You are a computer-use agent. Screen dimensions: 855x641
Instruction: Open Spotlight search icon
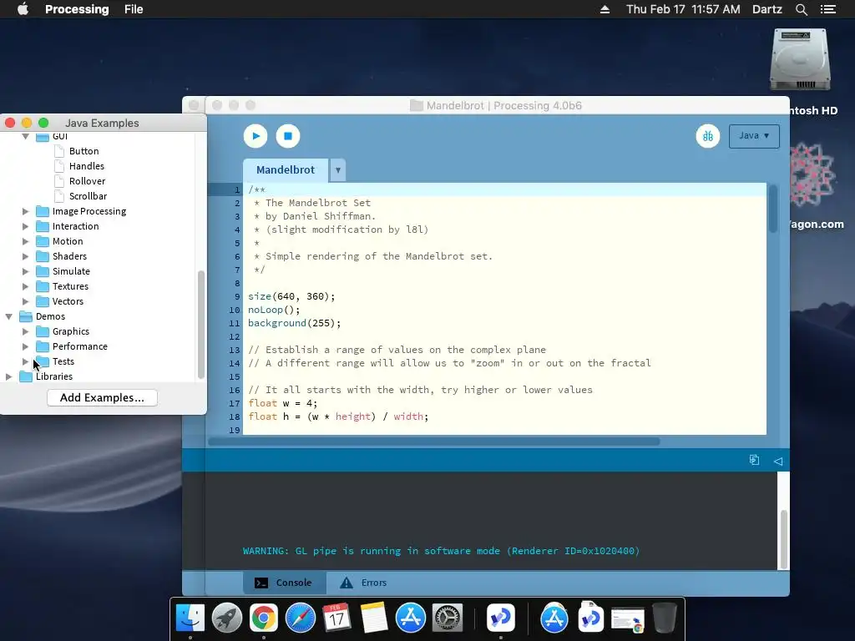point(801,9)
